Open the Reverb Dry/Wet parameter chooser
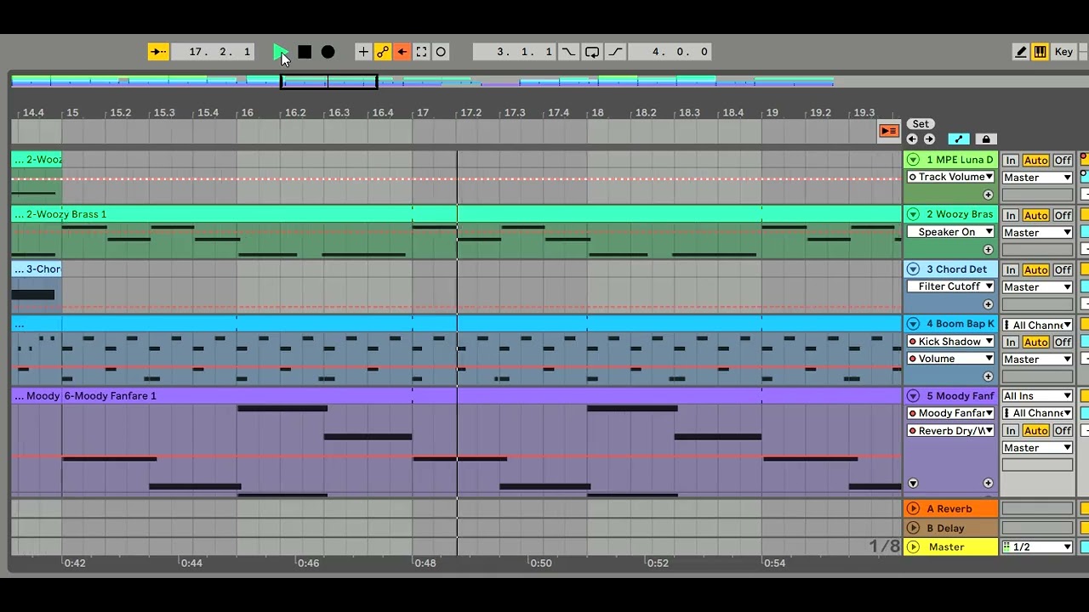Viewport: 1089px width, 612px height. (951, 431)
